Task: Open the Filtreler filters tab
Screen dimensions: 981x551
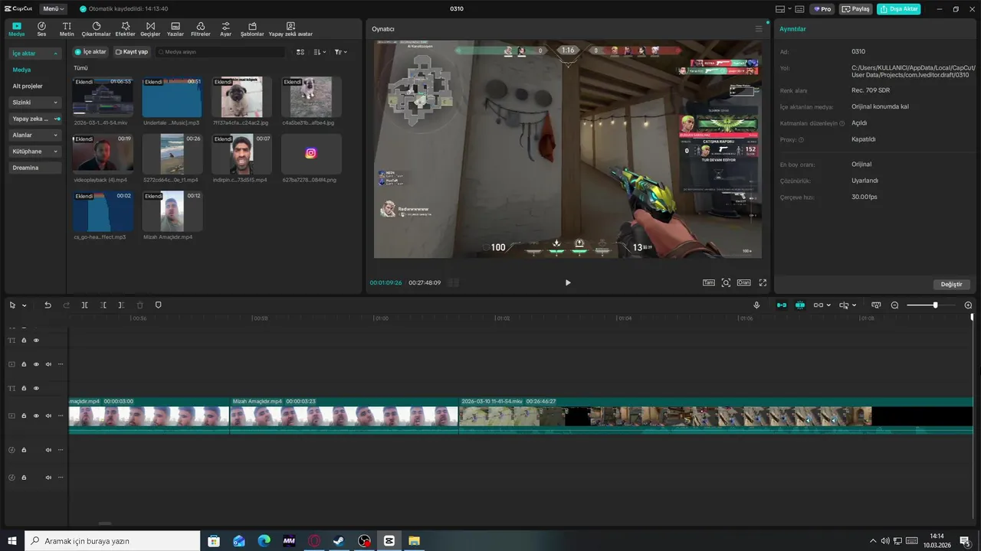Action: 200,29
